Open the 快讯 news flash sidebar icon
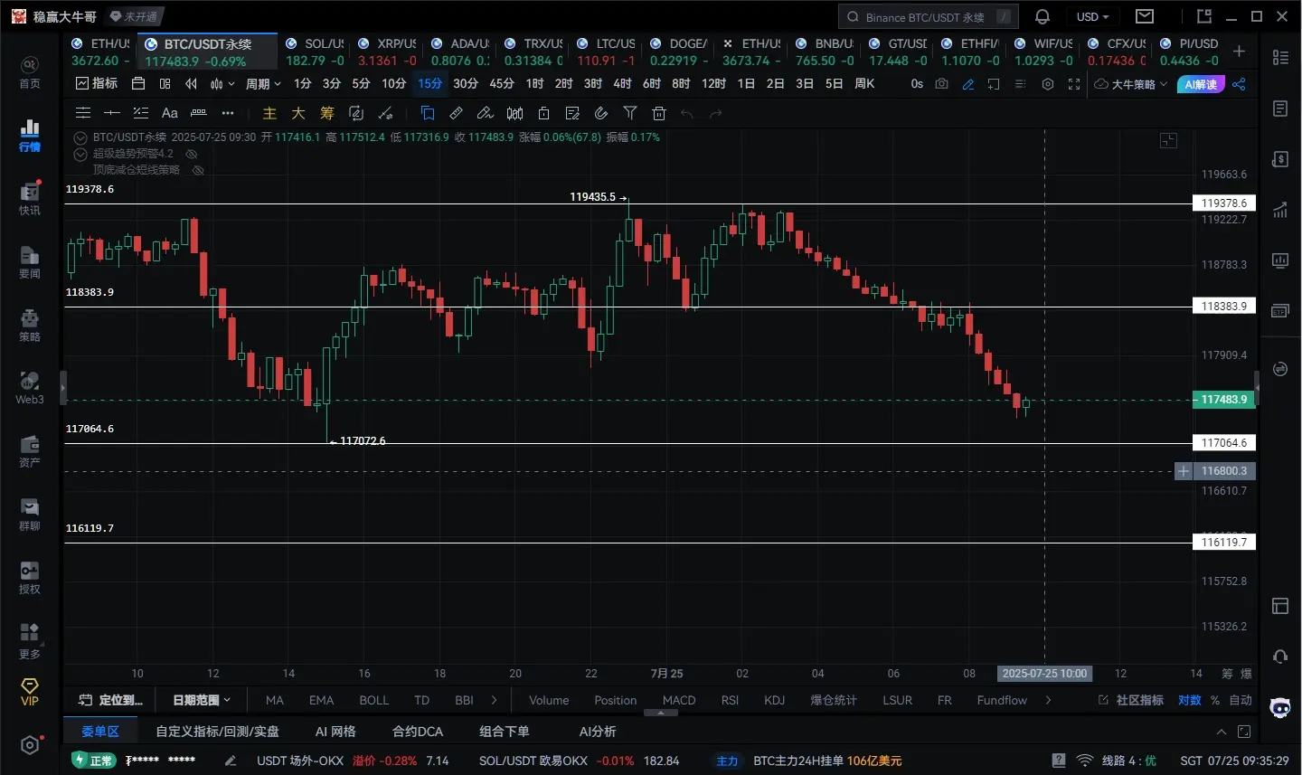Image resolution: width=1302 pixels, height=775 pixels. click(x=30, y=198)
